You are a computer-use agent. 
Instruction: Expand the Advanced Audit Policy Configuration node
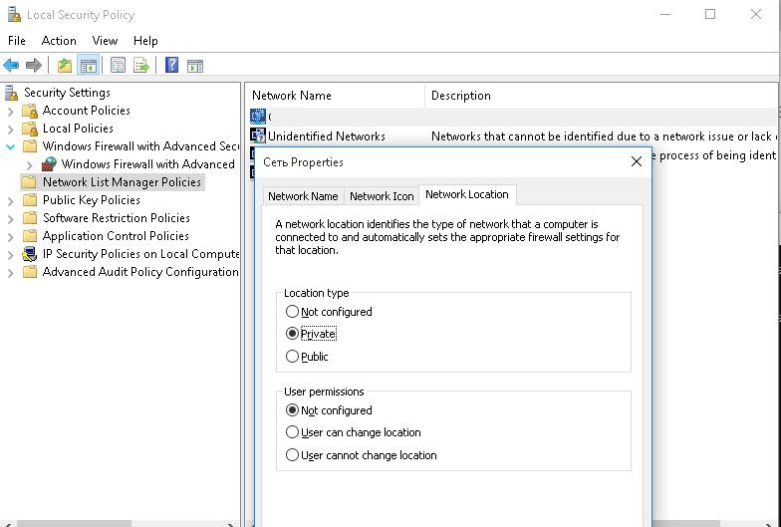[x=10, y=273]
